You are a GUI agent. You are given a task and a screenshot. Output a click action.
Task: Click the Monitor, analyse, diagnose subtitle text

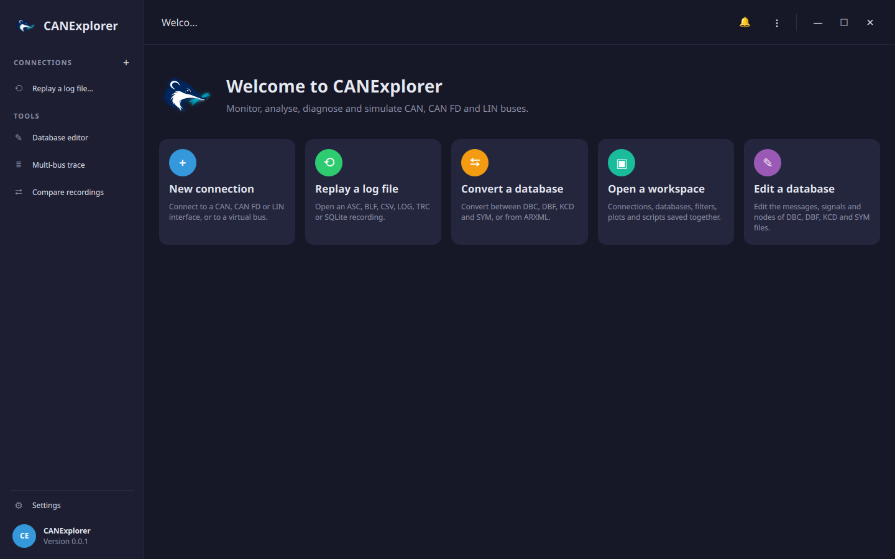(x=377, y=109)
